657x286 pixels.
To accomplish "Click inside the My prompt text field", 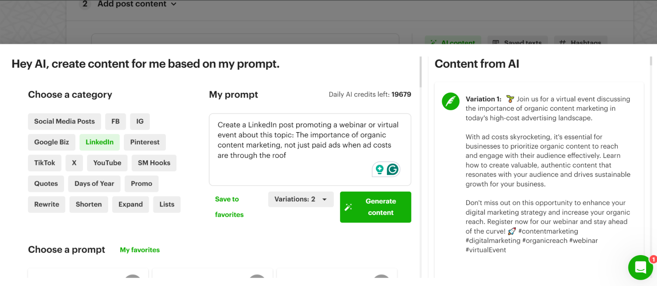I will pyautogui.click(x=310, y=148).
